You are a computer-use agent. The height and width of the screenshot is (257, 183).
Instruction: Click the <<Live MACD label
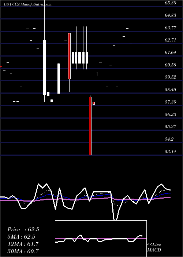(154, 247)
